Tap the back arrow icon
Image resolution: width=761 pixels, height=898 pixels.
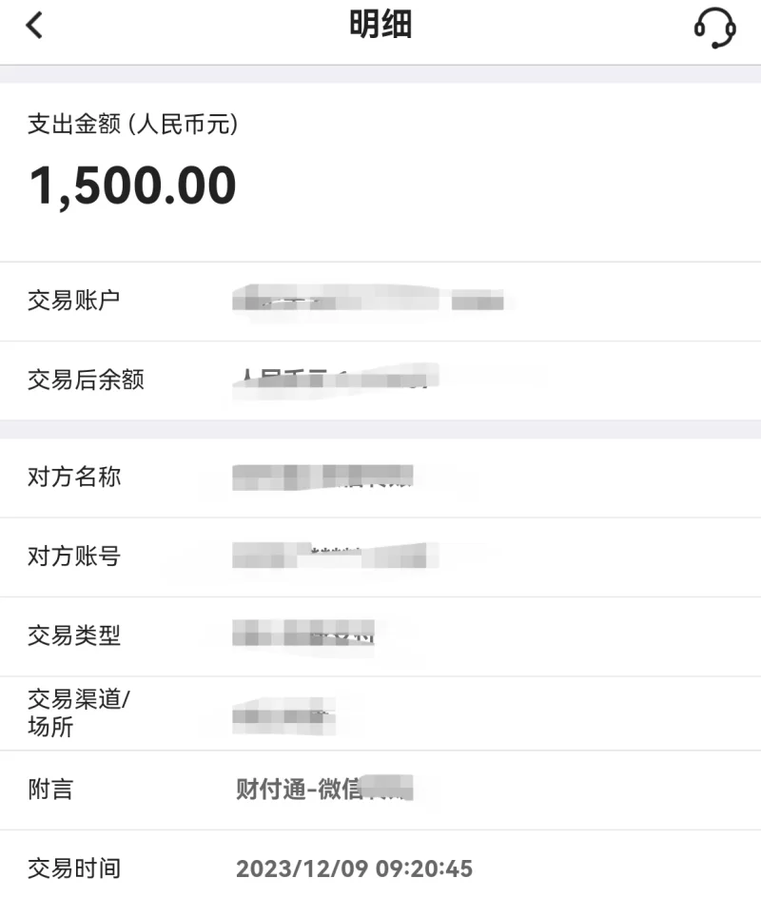[x=34, y=26]
